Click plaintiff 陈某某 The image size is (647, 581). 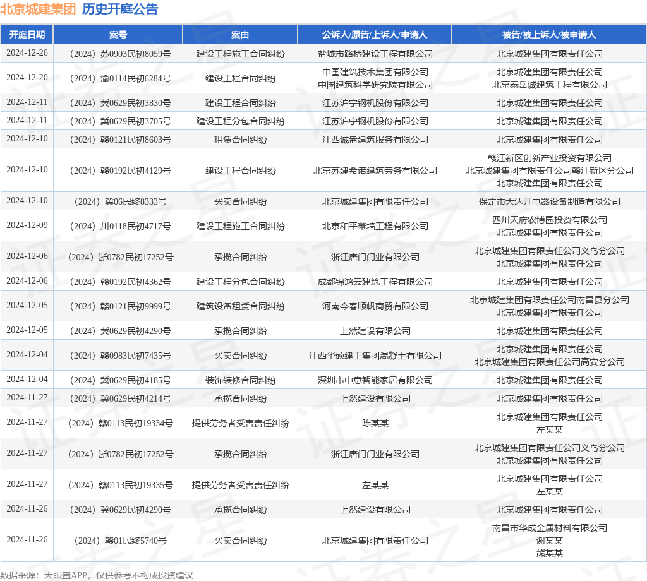[375, 424]
